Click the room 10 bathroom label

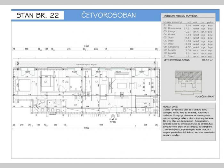click(54, 103)
